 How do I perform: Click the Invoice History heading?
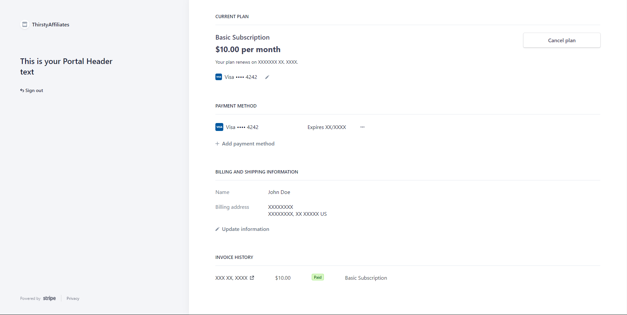point(234,257)
